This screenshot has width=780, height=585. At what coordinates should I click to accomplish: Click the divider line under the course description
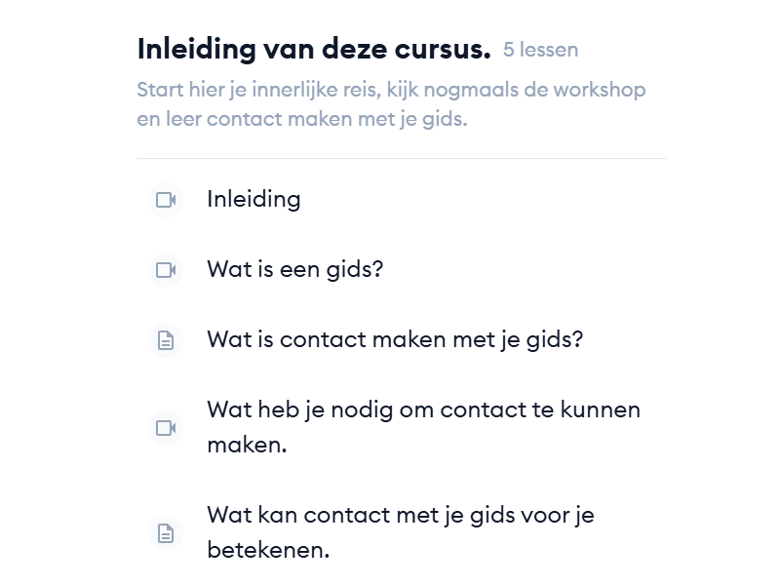click(x=401, y=158)
